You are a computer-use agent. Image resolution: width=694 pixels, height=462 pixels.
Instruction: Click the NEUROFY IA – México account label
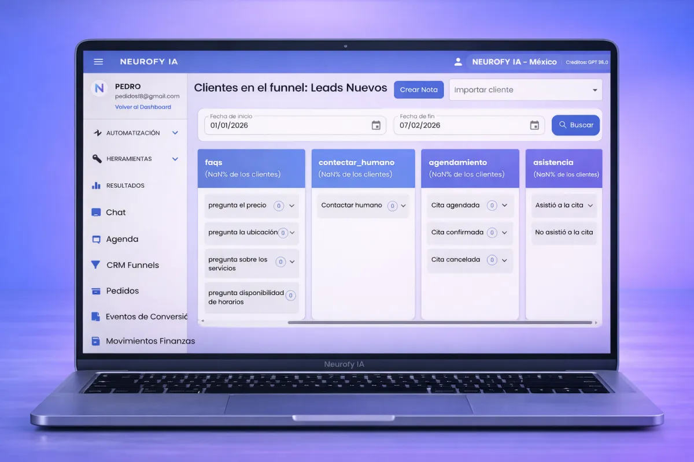click(x=514, y=62)
